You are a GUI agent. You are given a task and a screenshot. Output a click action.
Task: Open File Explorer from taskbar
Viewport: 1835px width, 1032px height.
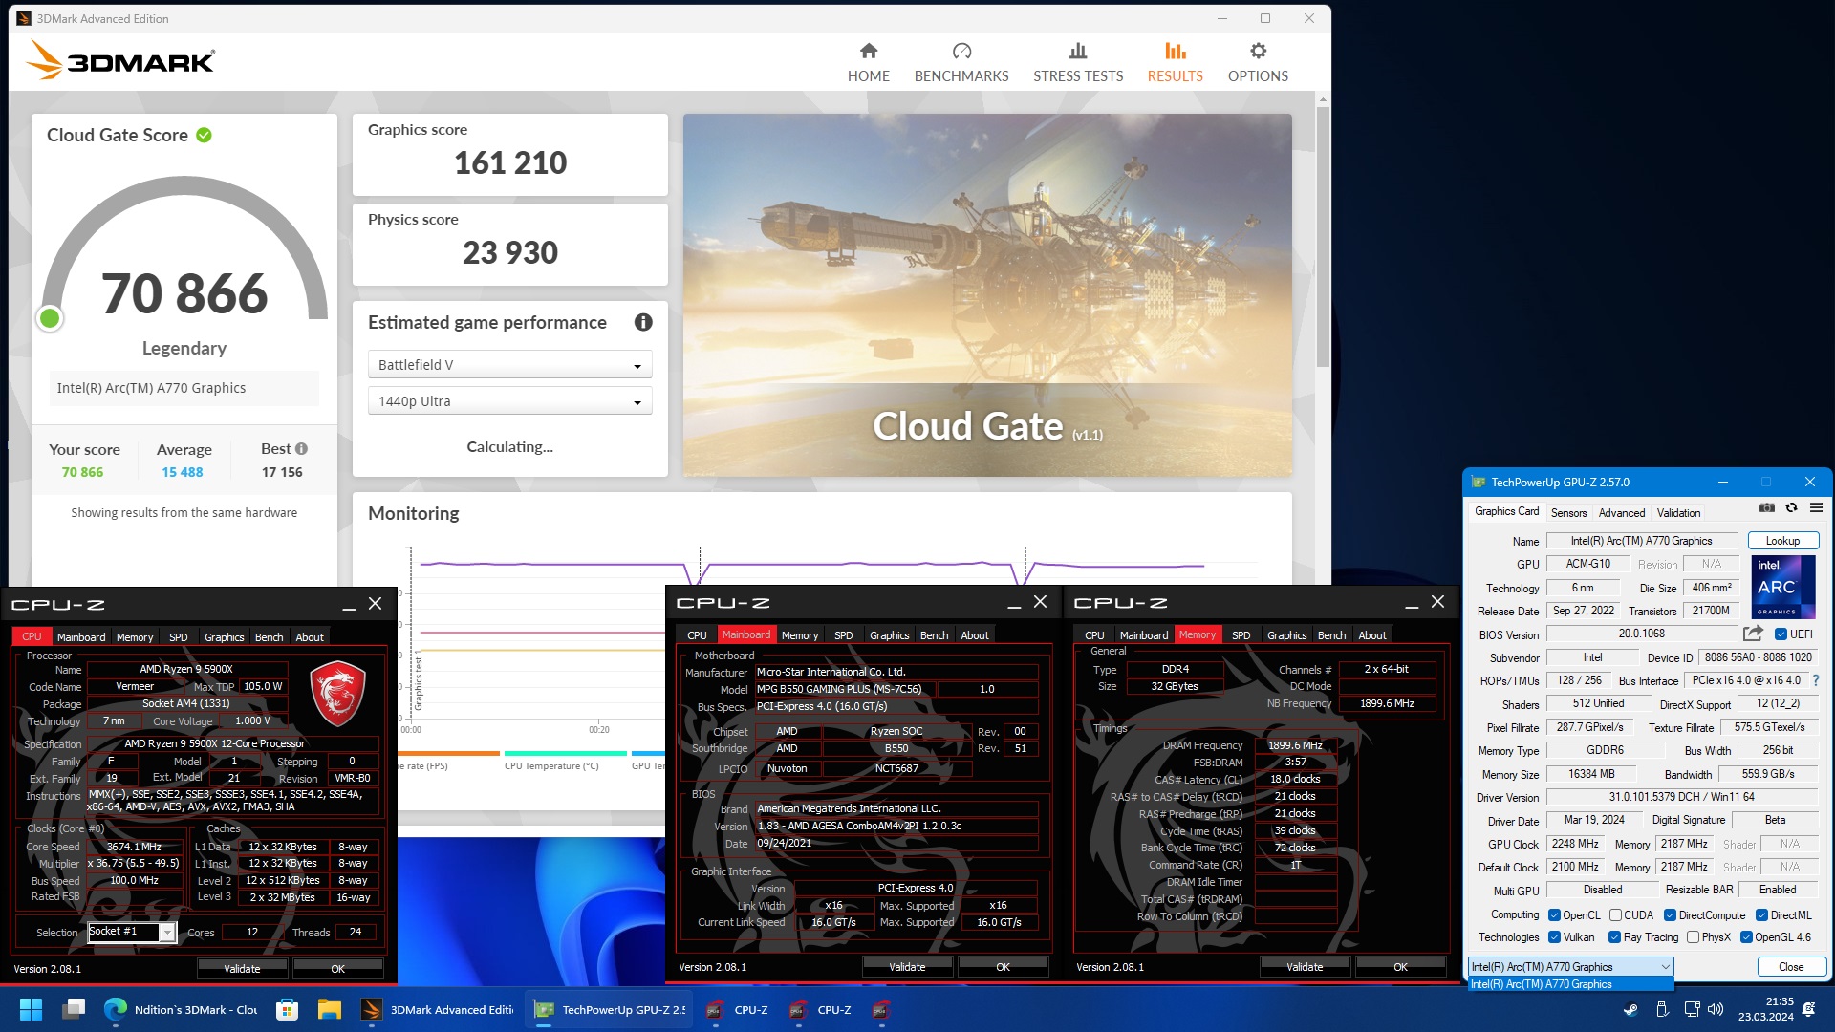pos(329,1009)
